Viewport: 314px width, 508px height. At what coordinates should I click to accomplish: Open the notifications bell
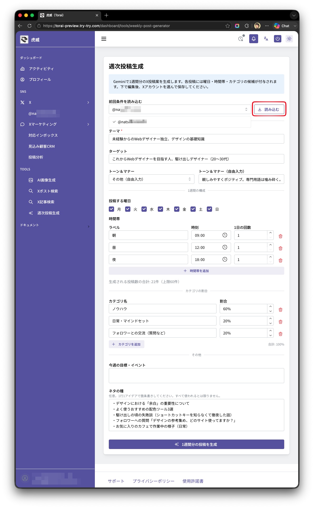tap(253, 39)
